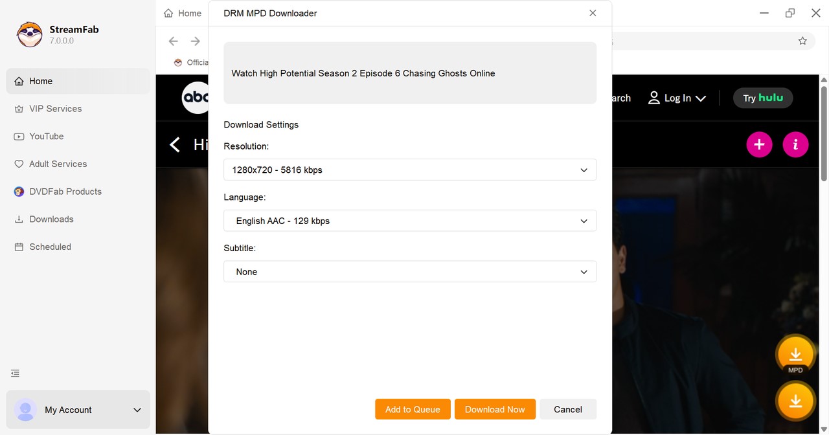Open VIP Services in sidebar
Viewport: 829px width, 435px height.
click(x=55, y=109)
